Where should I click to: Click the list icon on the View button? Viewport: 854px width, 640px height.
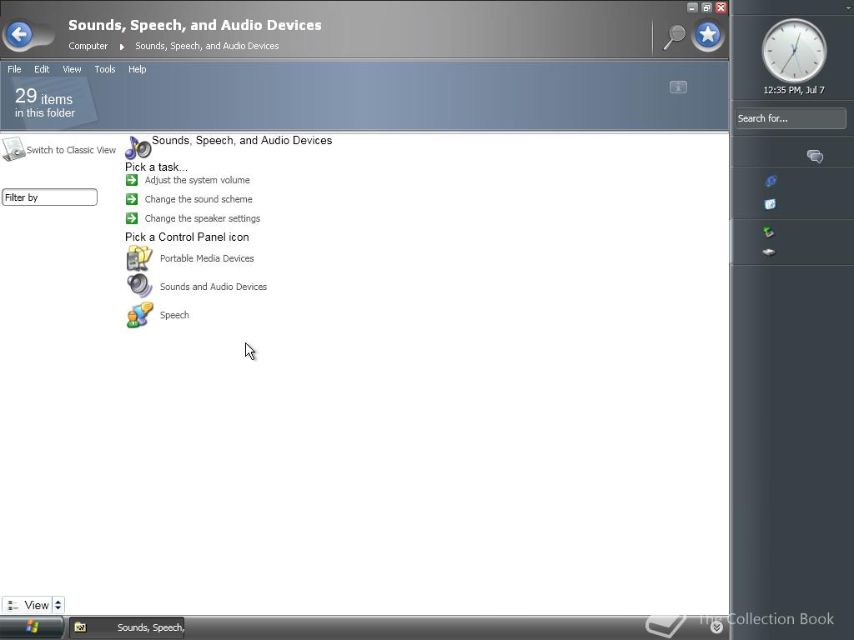pos(13,605)
